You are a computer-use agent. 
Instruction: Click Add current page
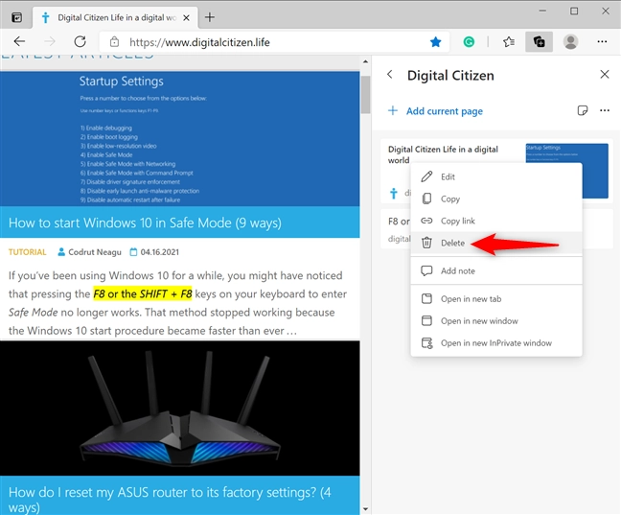pos(436,111)
